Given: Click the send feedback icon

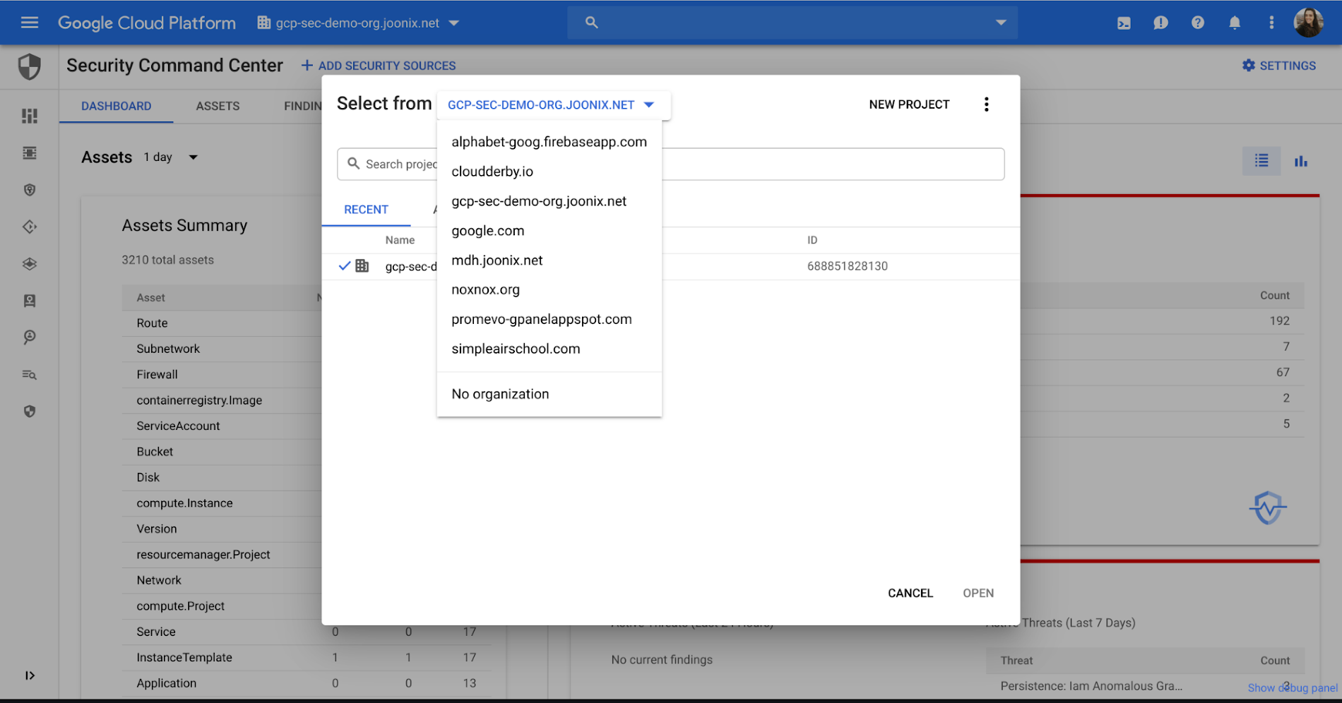Looking at the screenshot, I should pos(1160,23).
